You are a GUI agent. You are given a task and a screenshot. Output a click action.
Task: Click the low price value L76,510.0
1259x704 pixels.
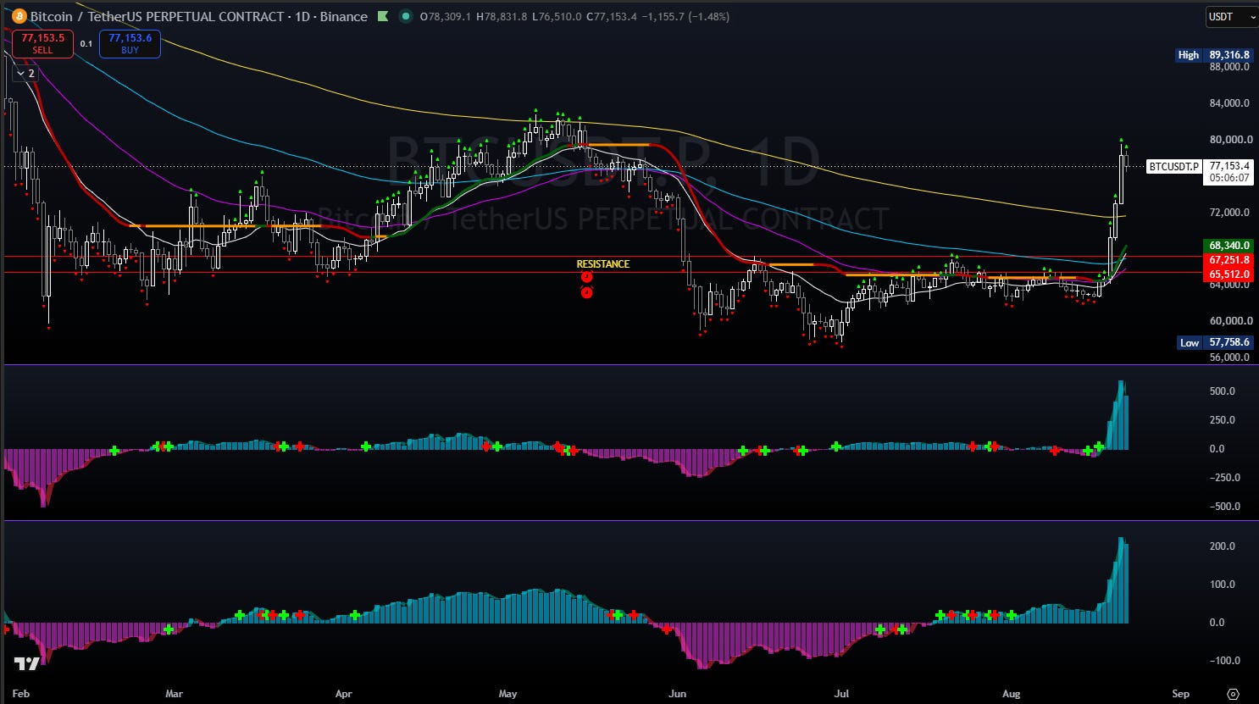click(x=557, y=16)
